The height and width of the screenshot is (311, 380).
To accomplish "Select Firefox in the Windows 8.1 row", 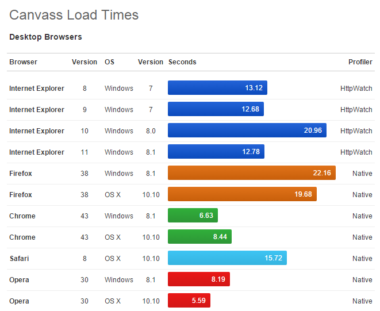I will pos(21,174).
